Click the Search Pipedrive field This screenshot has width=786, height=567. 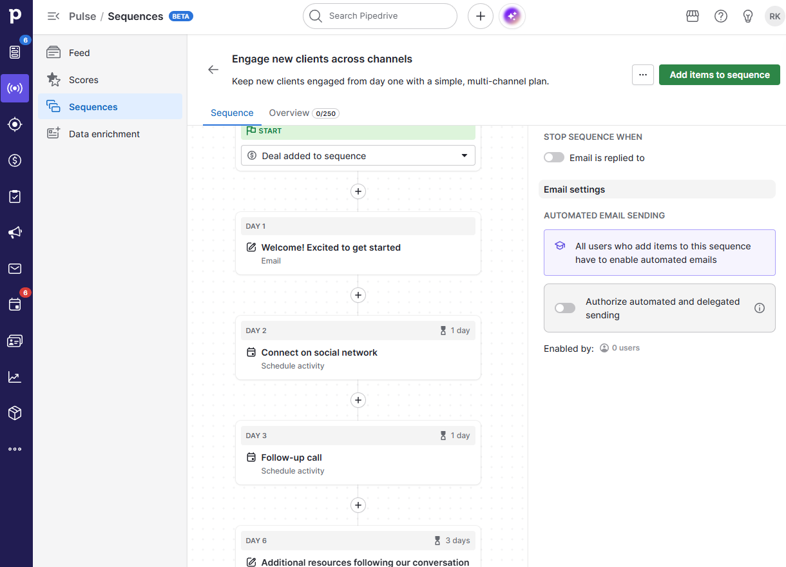(379, 15)
